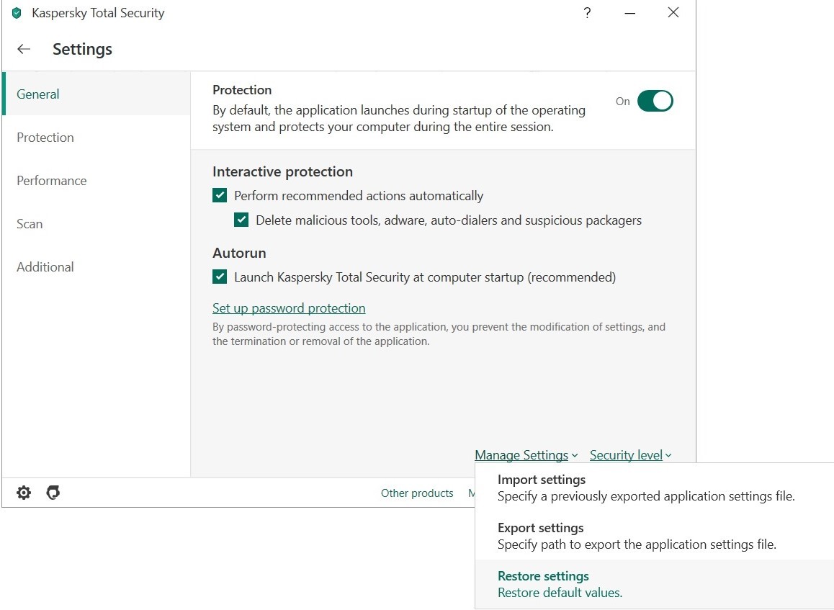Click the Kaspersky shield logo in title bar
The height and width of the screenshot is (610, 834).
[x=17, y=13]
